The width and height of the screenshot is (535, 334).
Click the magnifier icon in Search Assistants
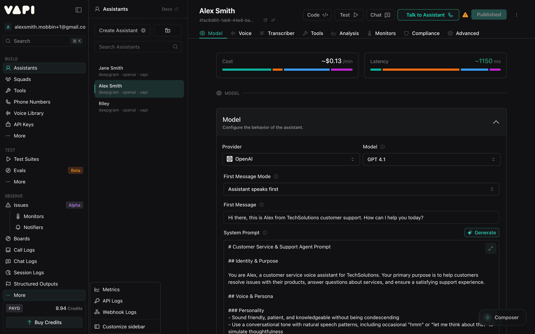point(175,47)
